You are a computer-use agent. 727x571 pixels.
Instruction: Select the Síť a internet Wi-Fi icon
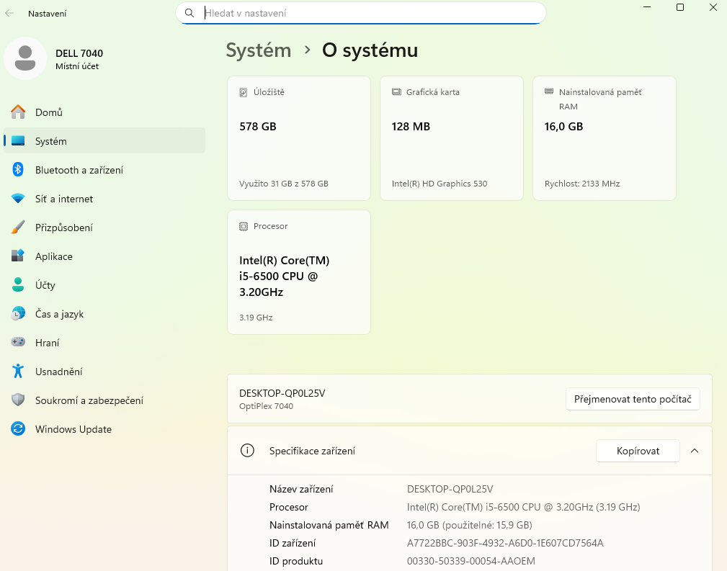[19, 198]
